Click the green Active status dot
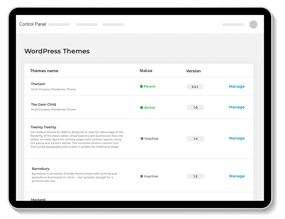This screenshot has width=285, height=219. coord(141,108)
